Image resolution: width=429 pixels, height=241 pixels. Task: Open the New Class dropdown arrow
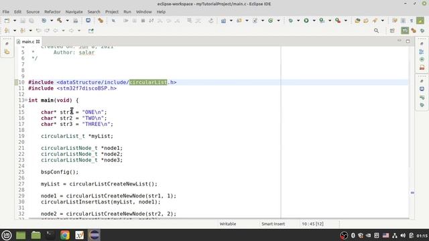coord(278,21)
